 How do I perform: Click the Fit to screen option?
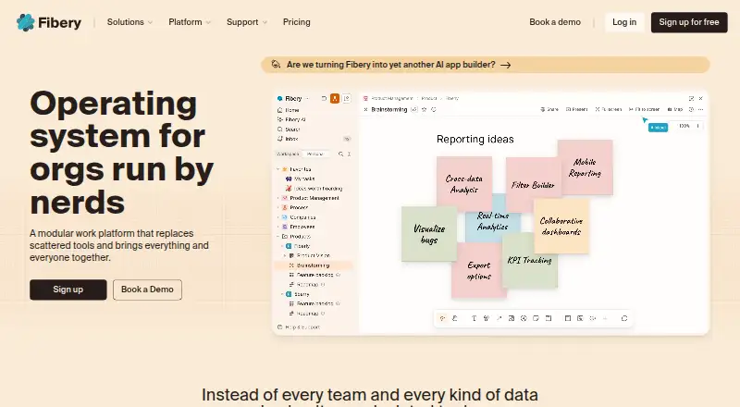pyautogui.click(x=644, y=109)
